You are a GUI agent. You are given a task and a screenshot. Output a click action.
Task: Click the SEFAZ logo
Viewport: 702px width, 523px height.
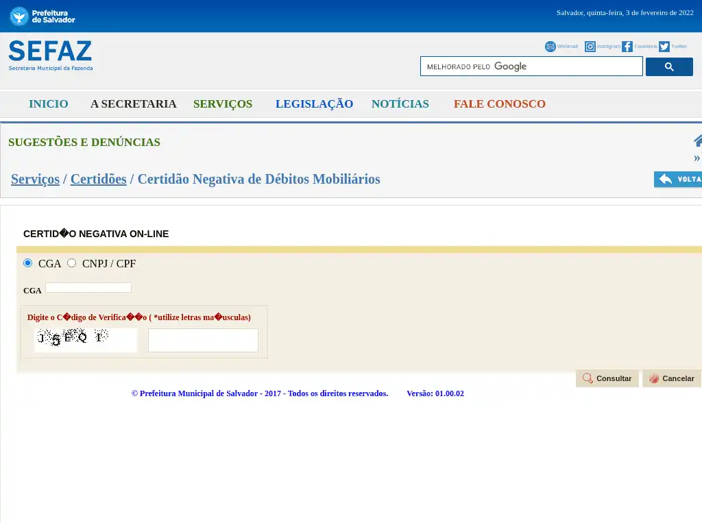(50, 56)
